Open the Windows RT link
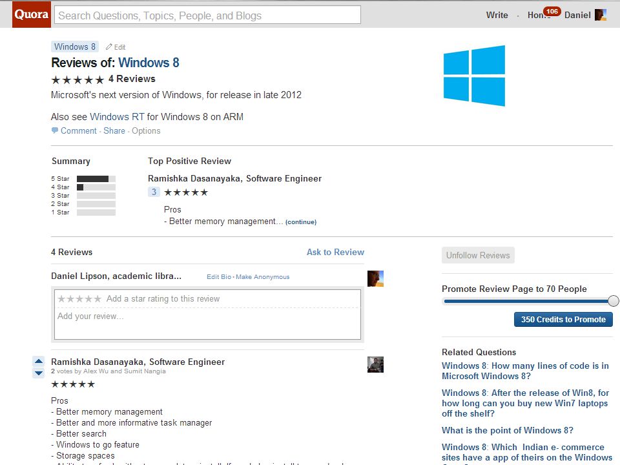Image resolution: width=620 pixels, height=465 pixels. tap(117, 117)
